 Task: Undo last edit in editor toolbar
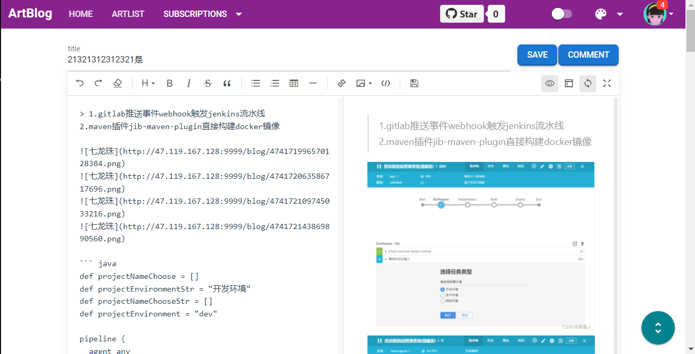[80, 83]
